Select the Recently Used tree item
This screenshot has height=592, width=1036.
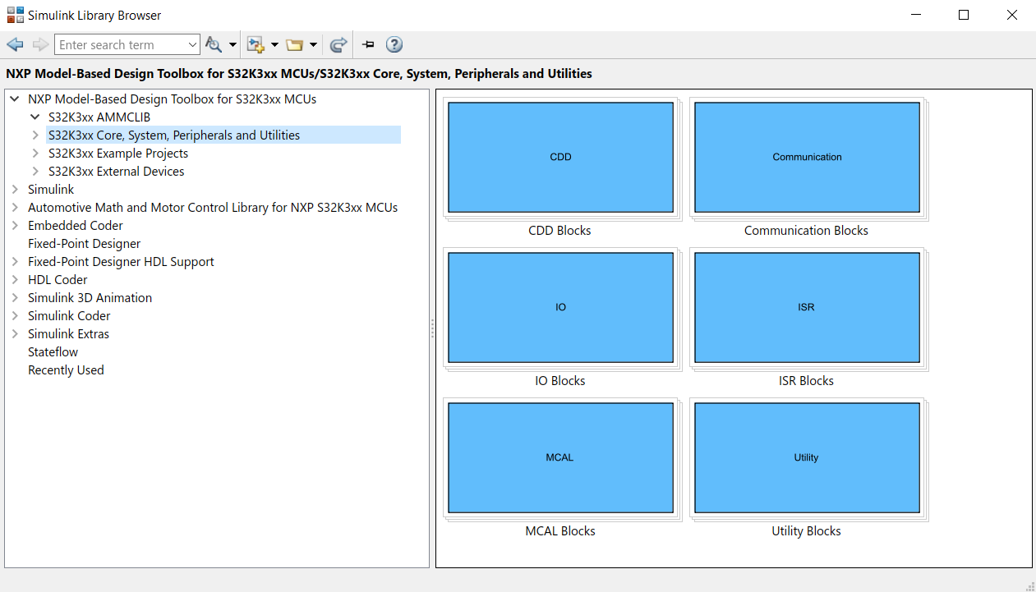point(66,369)
